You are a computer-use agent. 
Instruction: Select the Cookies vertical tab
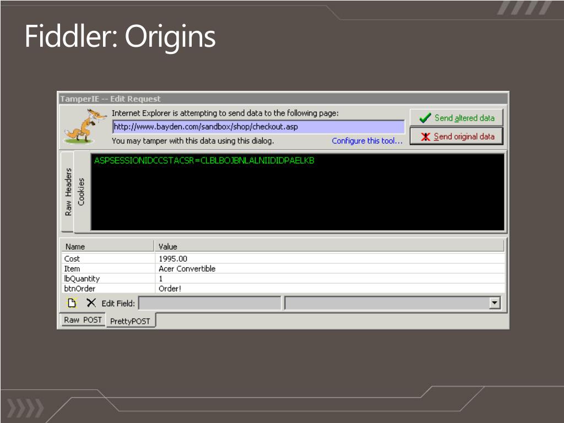pos(82,192)
